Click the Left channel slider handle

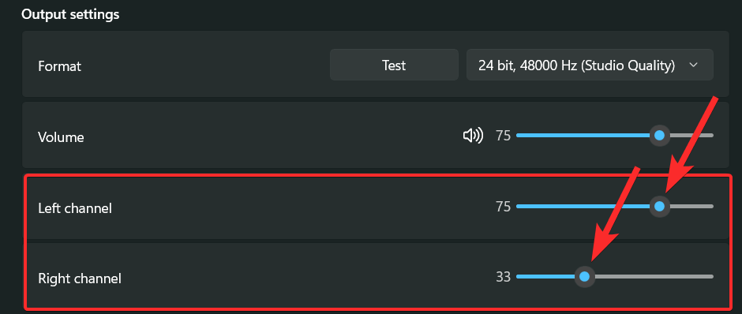coord(659,206)
